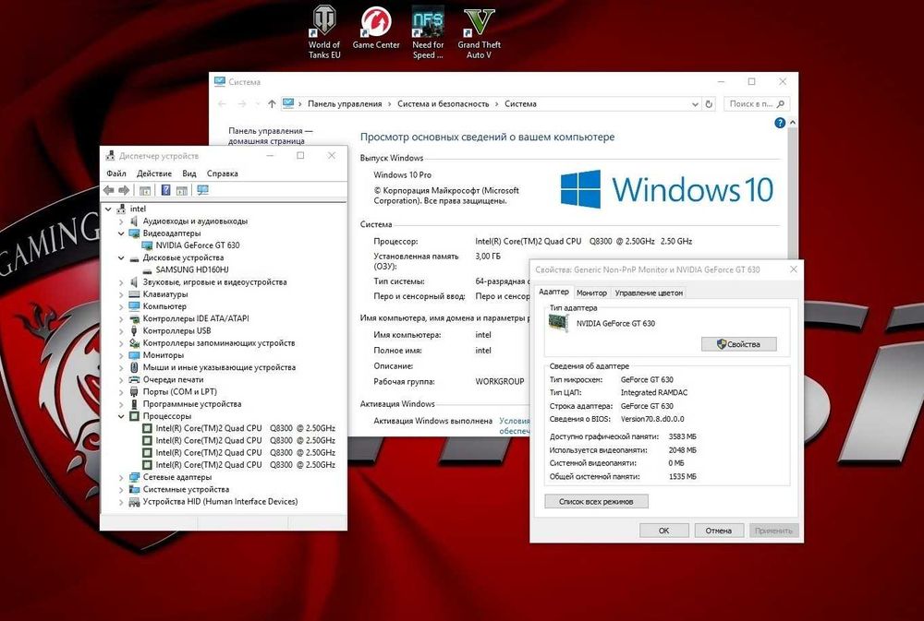Viewport: 924px width, 621px height.
Task: Launch Grand Theft Auto V shortcut
Action: [479, 32]
